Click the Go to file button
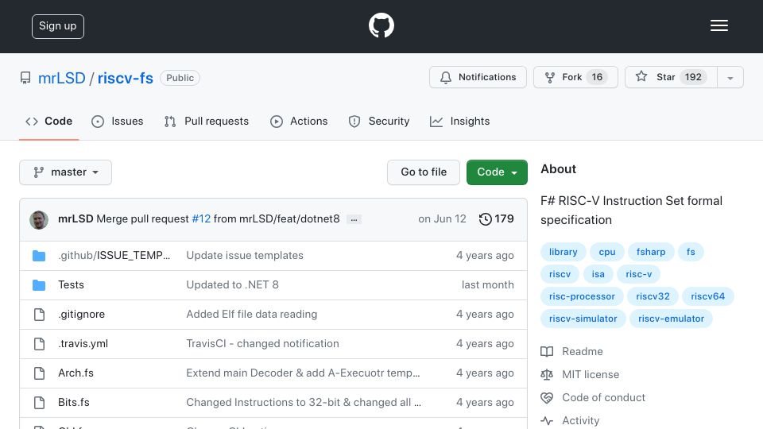 pyautogui.click(x=424, y=172)
